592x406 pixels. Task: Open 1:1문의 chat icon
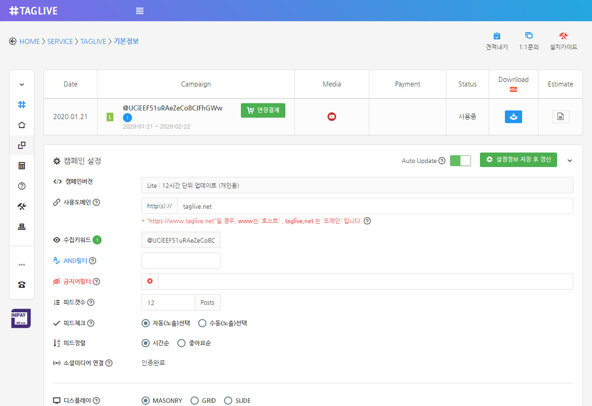529,36
